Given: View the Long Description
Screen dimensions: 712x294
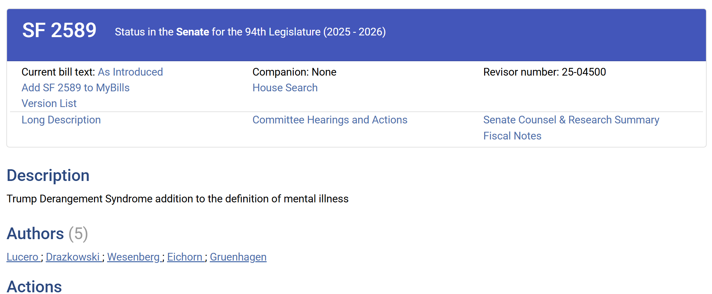Looking at the screenshot, I should [x=61, y=120].
